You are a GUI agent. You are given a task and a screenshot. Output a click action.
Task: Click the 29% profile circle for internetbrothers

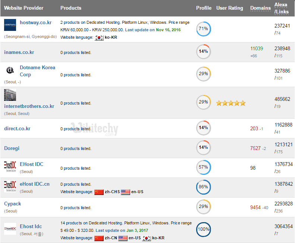click(x=203, y=102)
